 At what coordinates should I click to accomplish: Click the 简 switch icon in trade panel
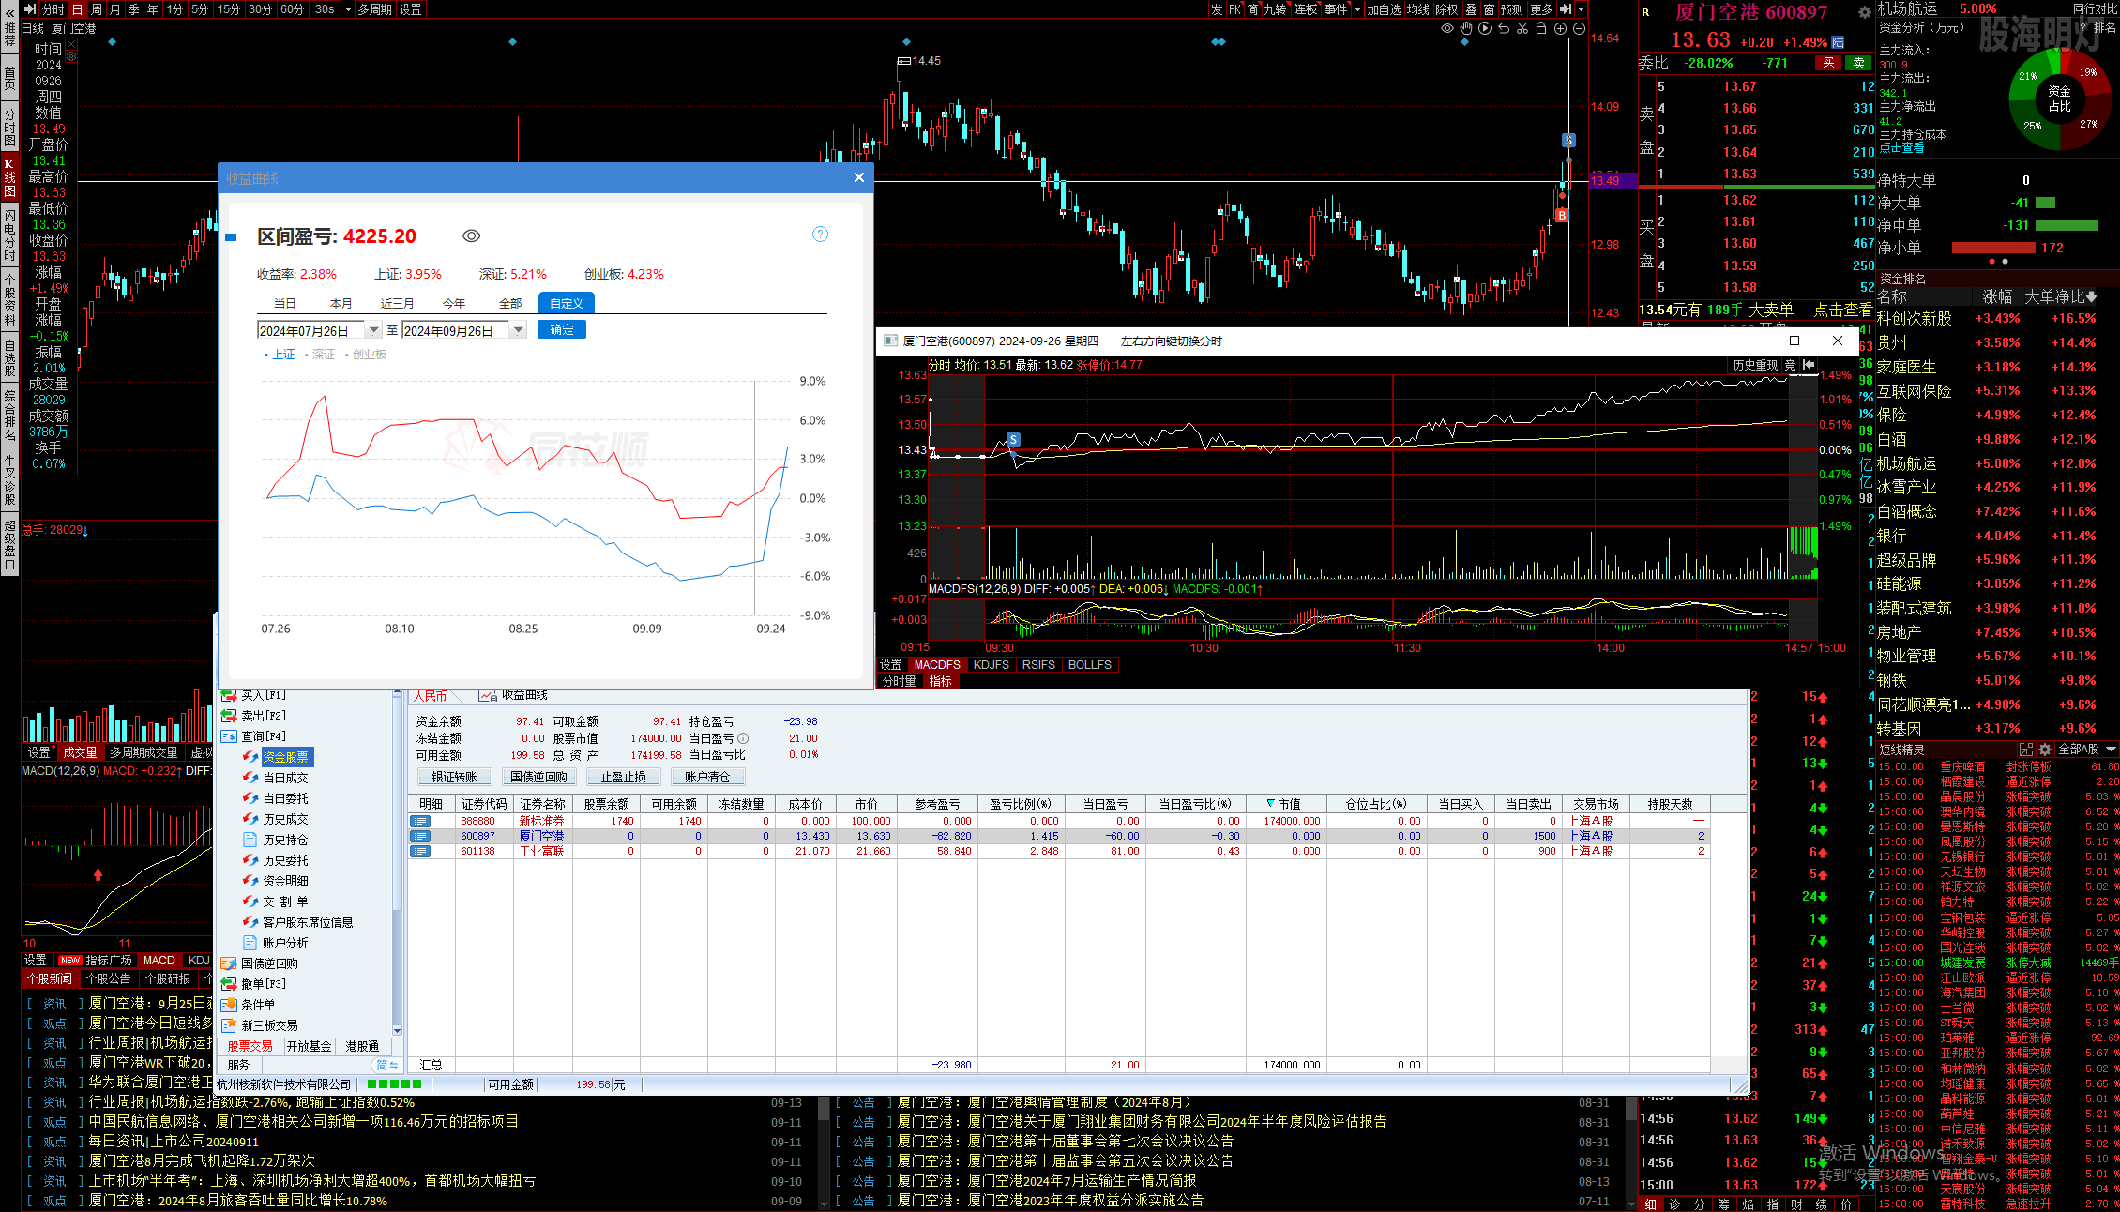click(x=387, y=1065)
